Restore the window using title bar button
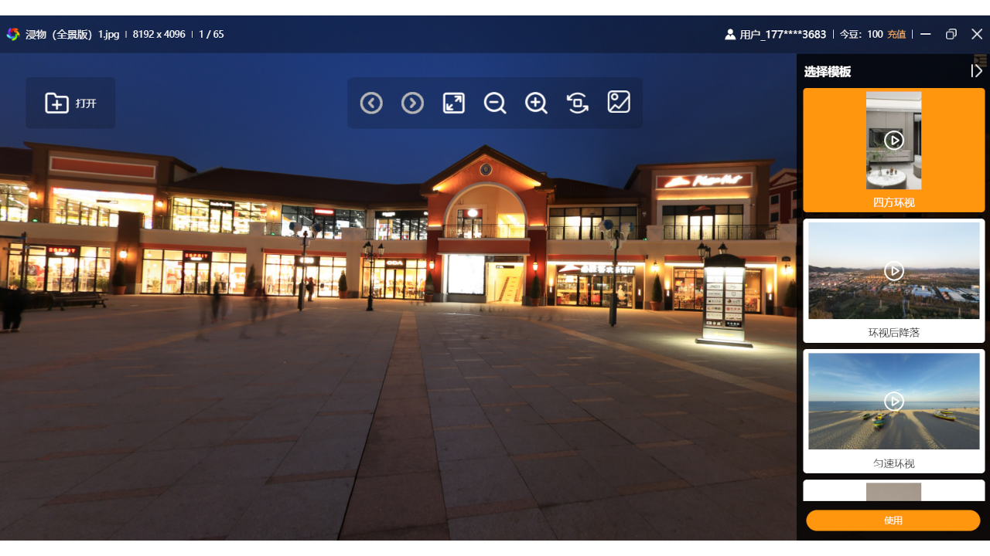Image resolution: width=990 pixels, height=556 pixels. [951, 34]
